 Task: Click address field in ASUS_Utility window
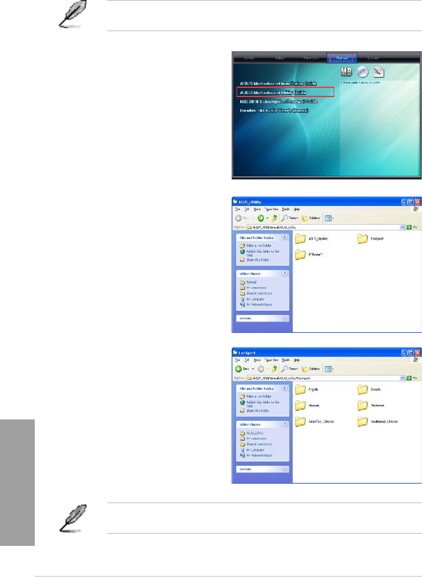(x=325, y=227)
